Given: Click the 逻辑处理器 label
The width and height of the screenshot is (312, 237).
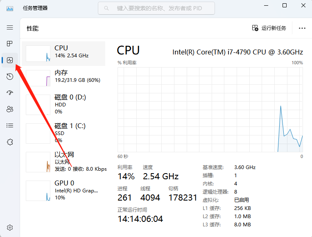Looking at the screenshot, I should click(x=215, y=192).
